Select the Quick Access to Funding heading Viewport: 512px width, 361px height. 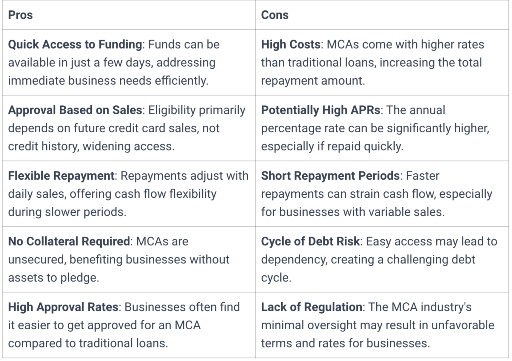[x=75, y=44]
